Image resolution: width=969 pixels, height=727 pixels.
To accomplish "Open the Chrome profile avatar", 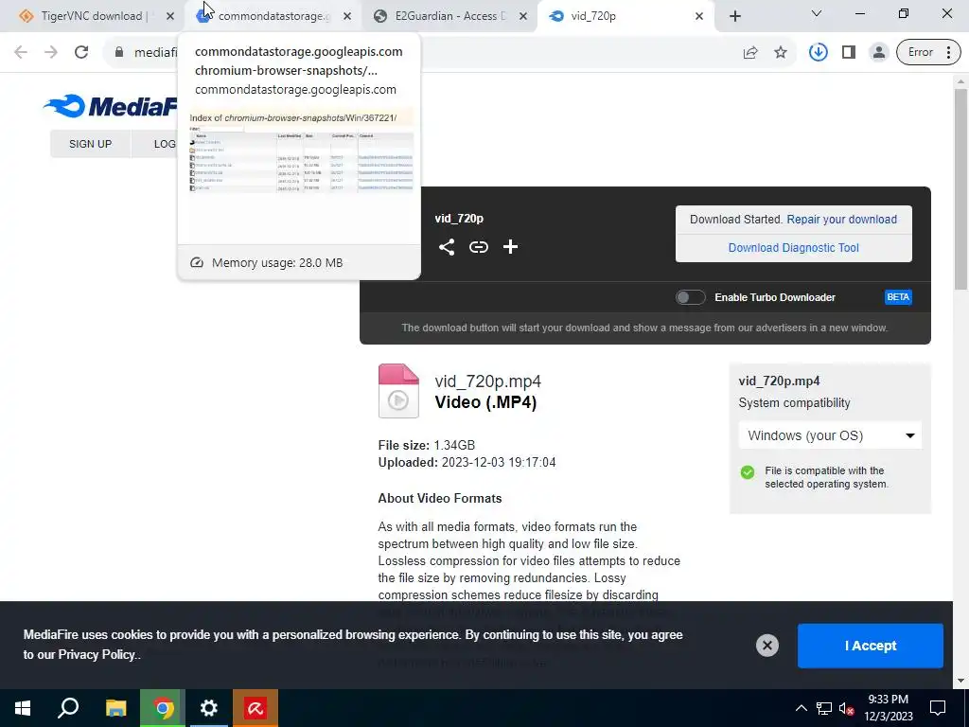I will pos(879,53).
